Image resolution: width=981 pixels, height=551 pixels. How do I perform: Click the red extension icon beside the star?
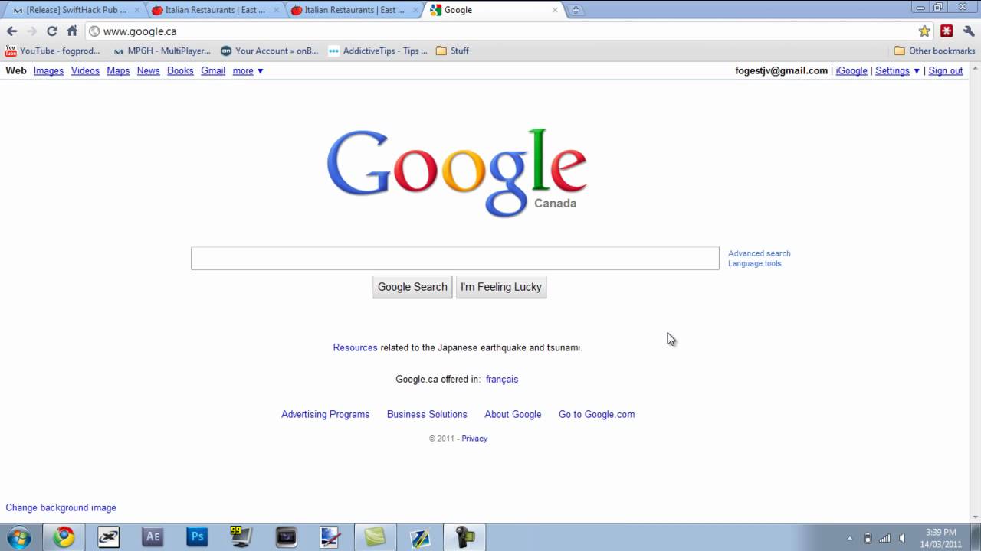click(x=947, y=31)
